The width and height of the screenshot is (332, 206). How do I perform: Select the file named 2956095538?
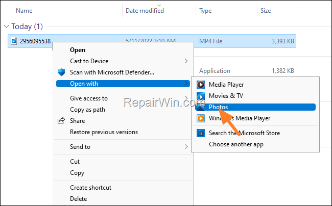click(35, 41)
